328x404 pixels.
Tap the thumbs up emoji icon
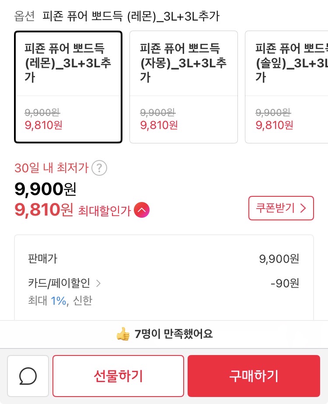(x=123, y=334)
